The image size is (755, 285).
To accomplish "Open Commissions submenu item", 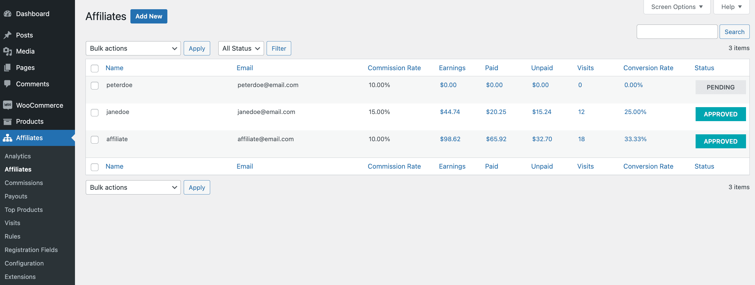I will [24, 183].
